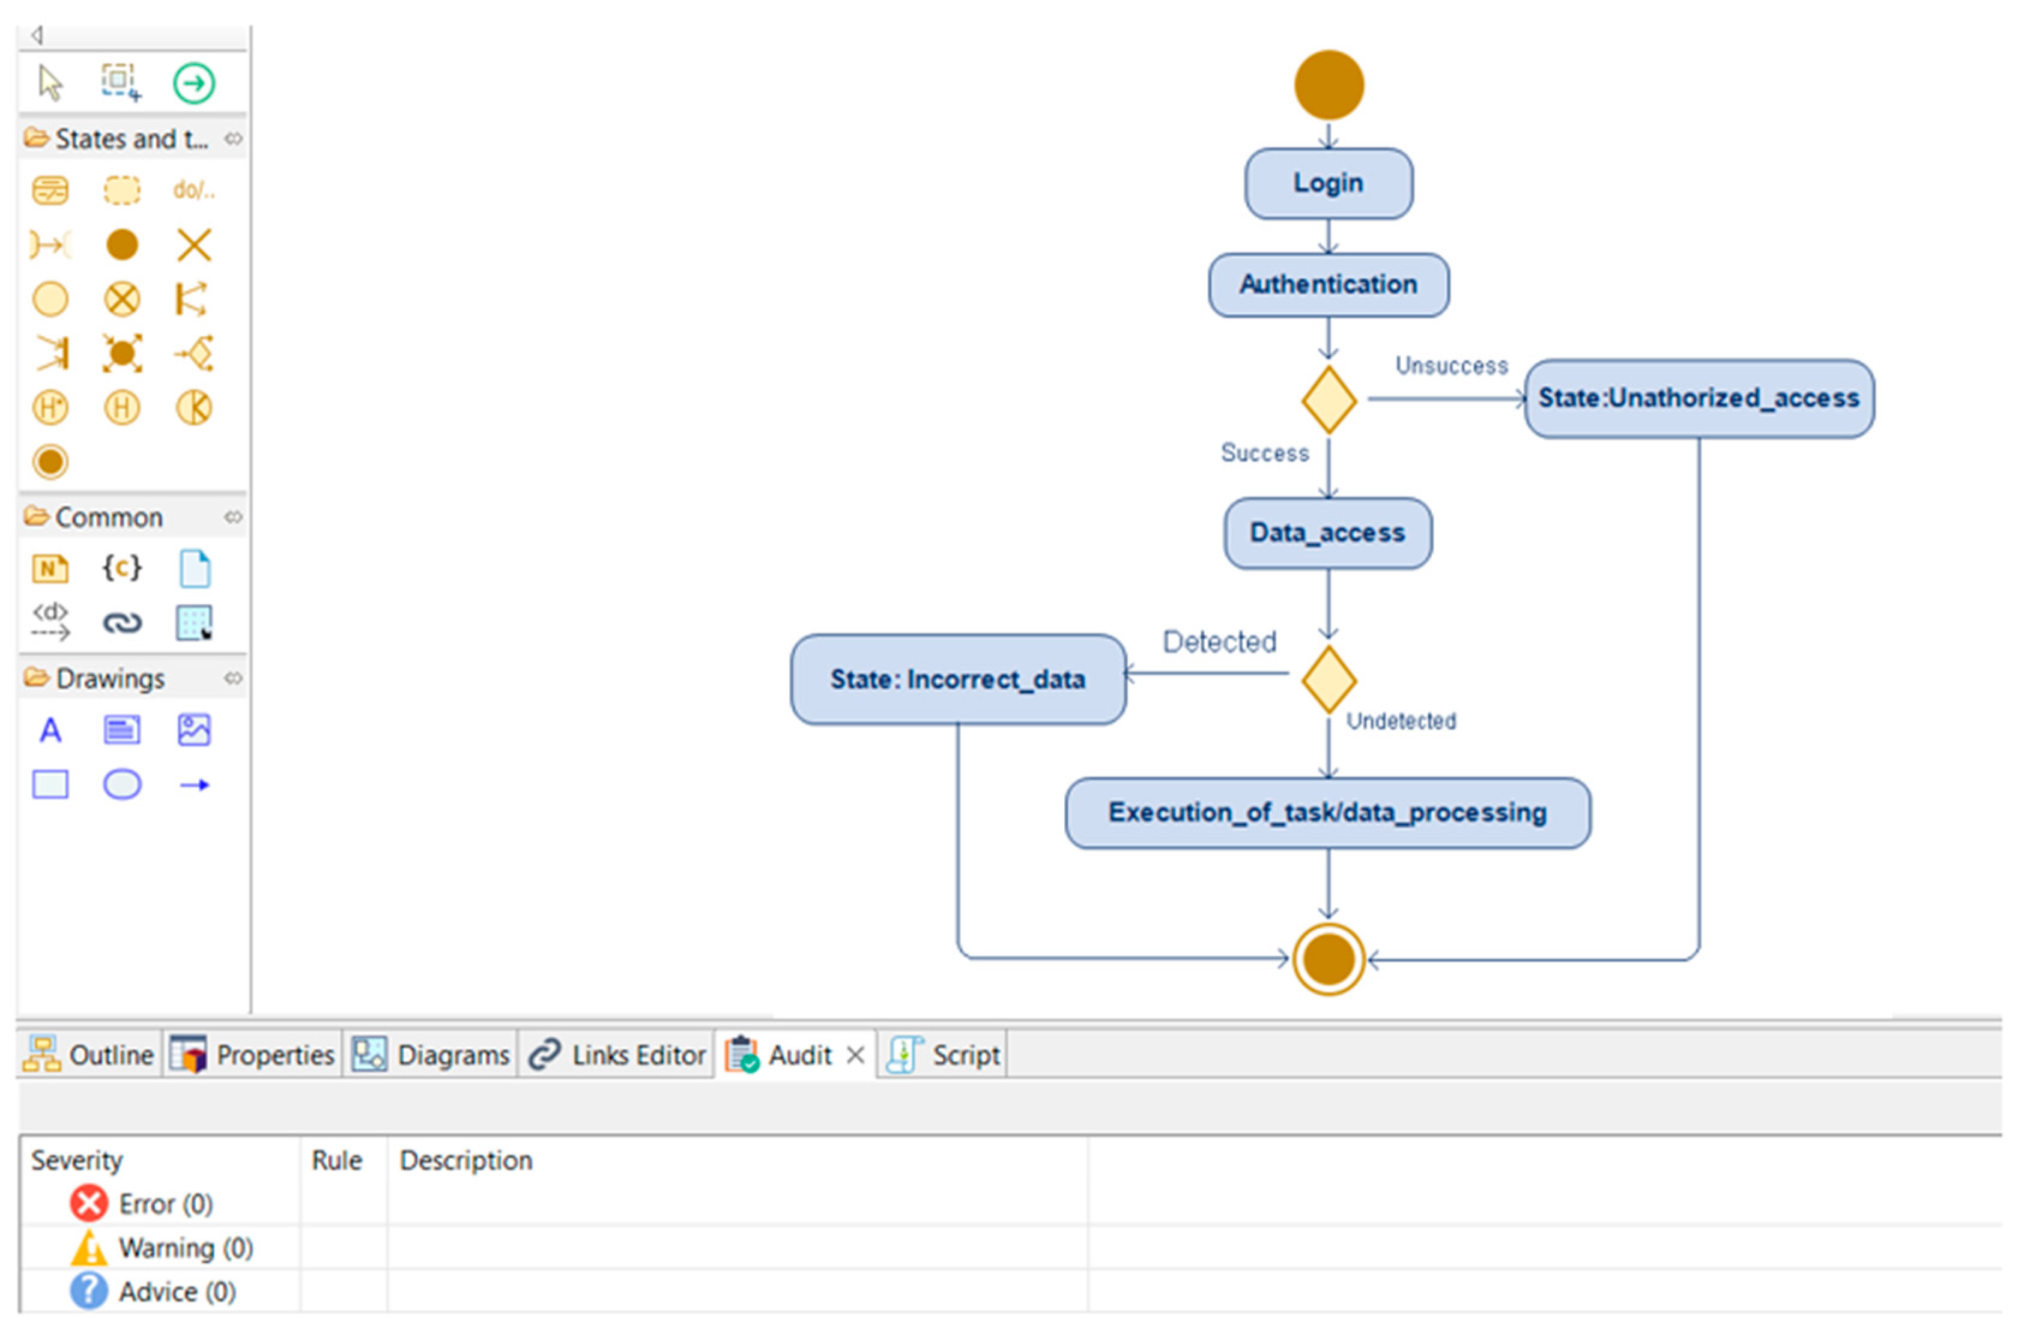This screenshot has height=1339, width=2018.
Task: Pick the initial pseudo-state palette tool
Action: pyautogui.click(x=122, y=245)
